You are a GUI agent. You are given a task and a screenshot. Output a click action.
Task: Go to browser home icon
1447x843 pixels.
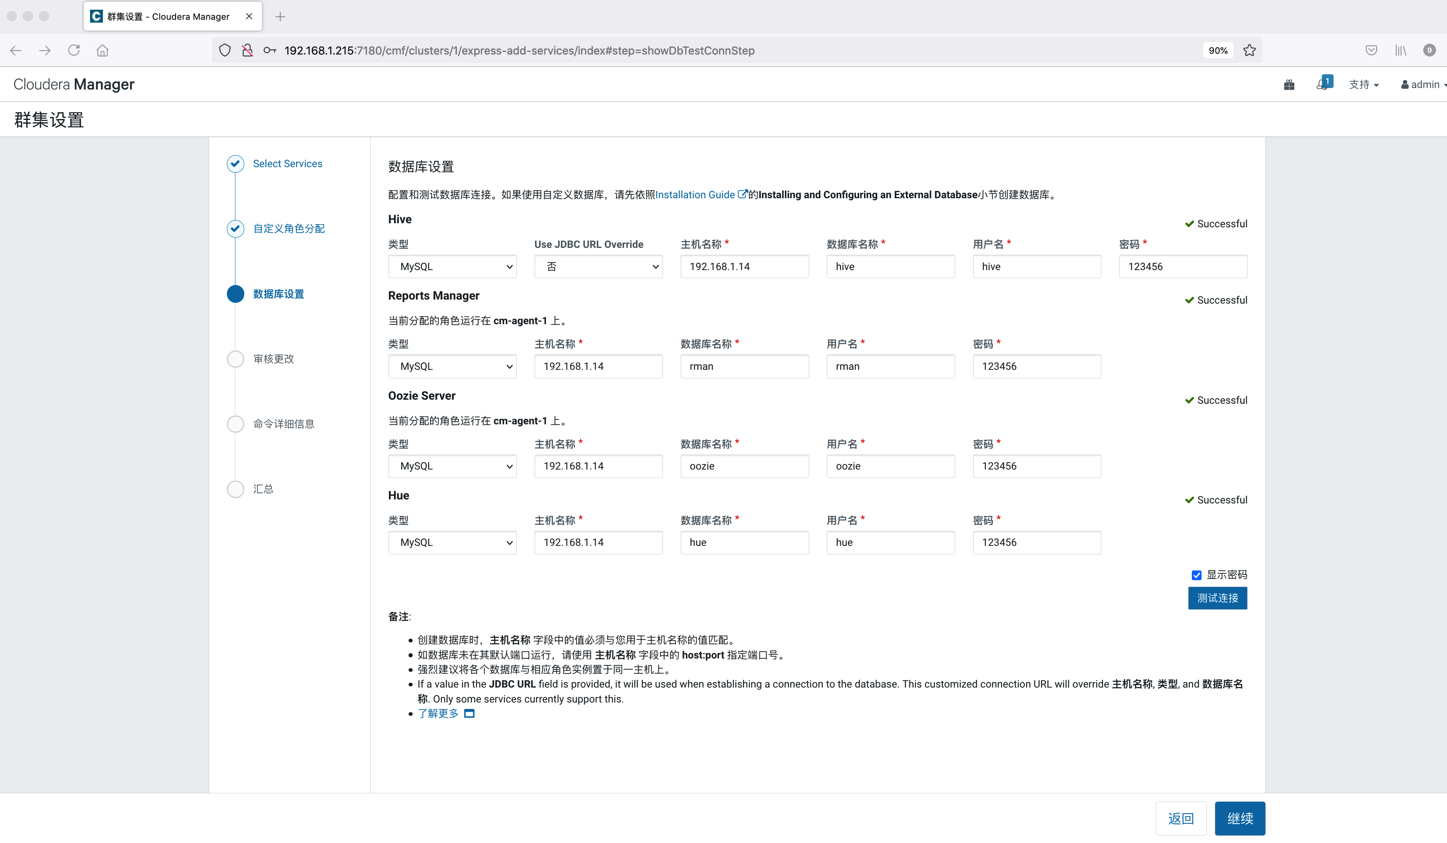coord(102,50)
